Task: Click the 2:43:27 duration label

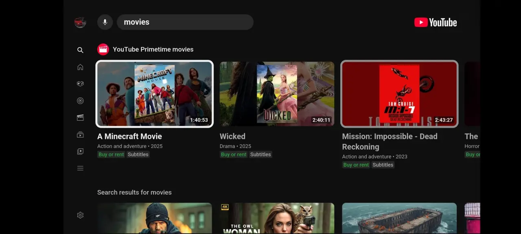Action: click(444, 120)
